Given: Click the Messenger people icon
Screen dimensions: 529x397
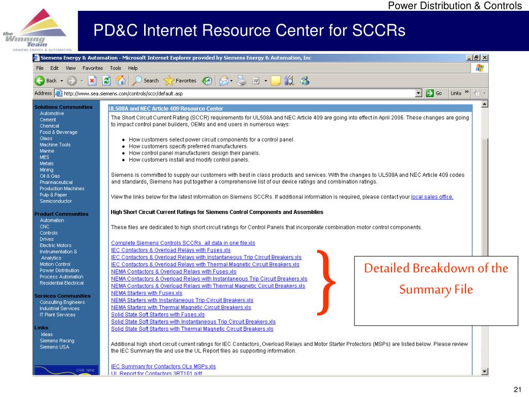Looking at the screenshot, I should (x=305, y=81).
